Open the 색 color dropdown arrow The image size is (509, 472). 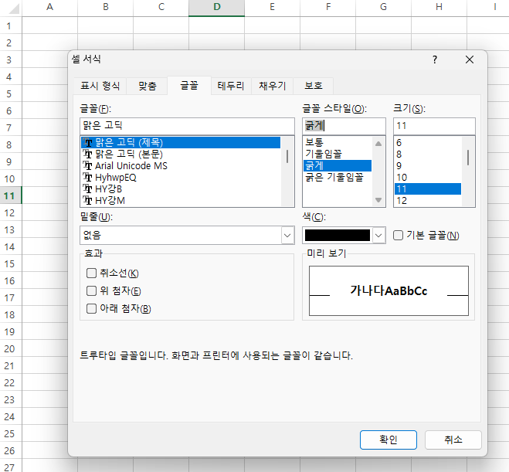point(378,236)
